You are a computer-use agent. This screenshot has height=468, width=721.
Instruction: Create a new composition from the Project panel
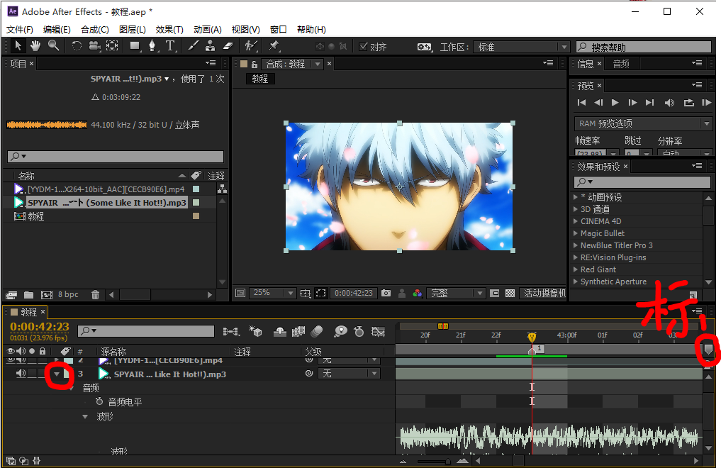tap(47, 295)
